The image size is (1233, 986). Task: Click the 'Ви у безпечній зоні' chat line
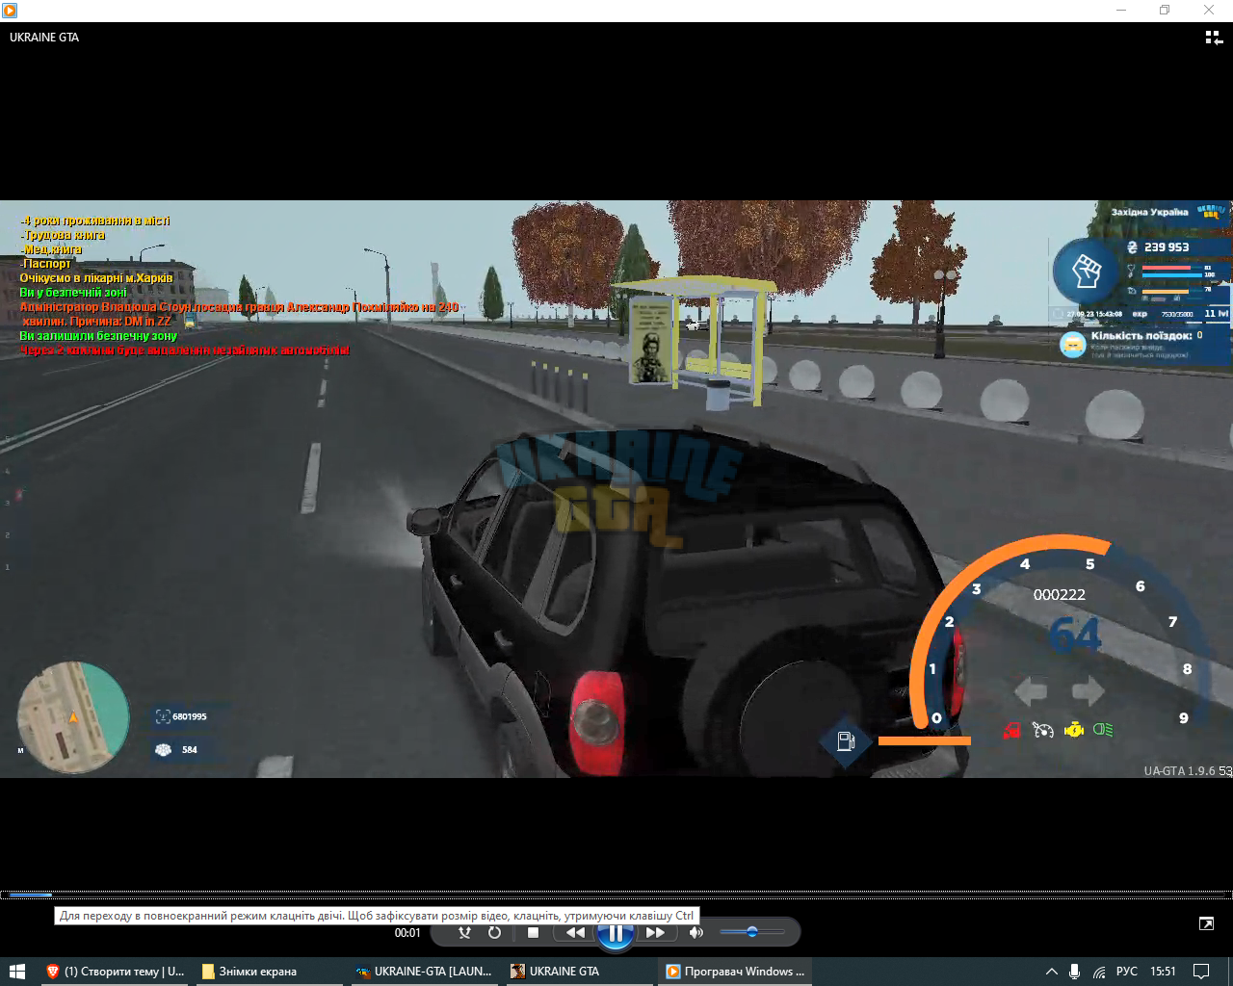coord(73,293)
